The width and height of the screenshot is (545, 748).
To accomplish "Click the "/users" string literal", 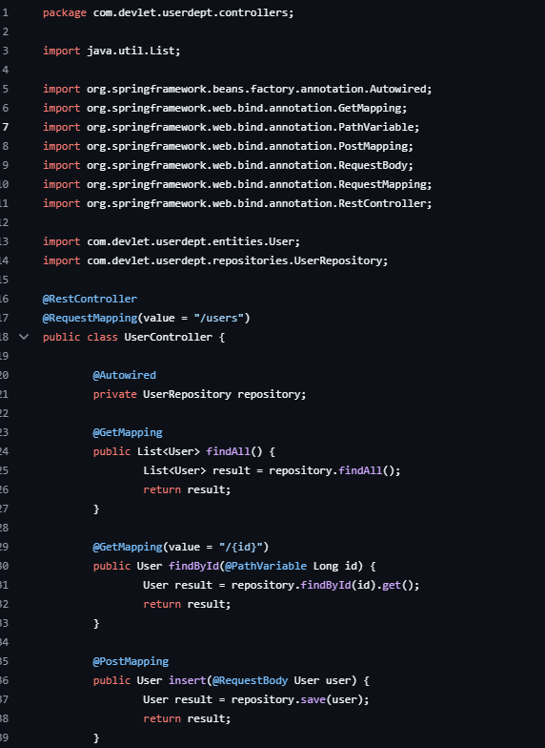I will click(219, 318).
